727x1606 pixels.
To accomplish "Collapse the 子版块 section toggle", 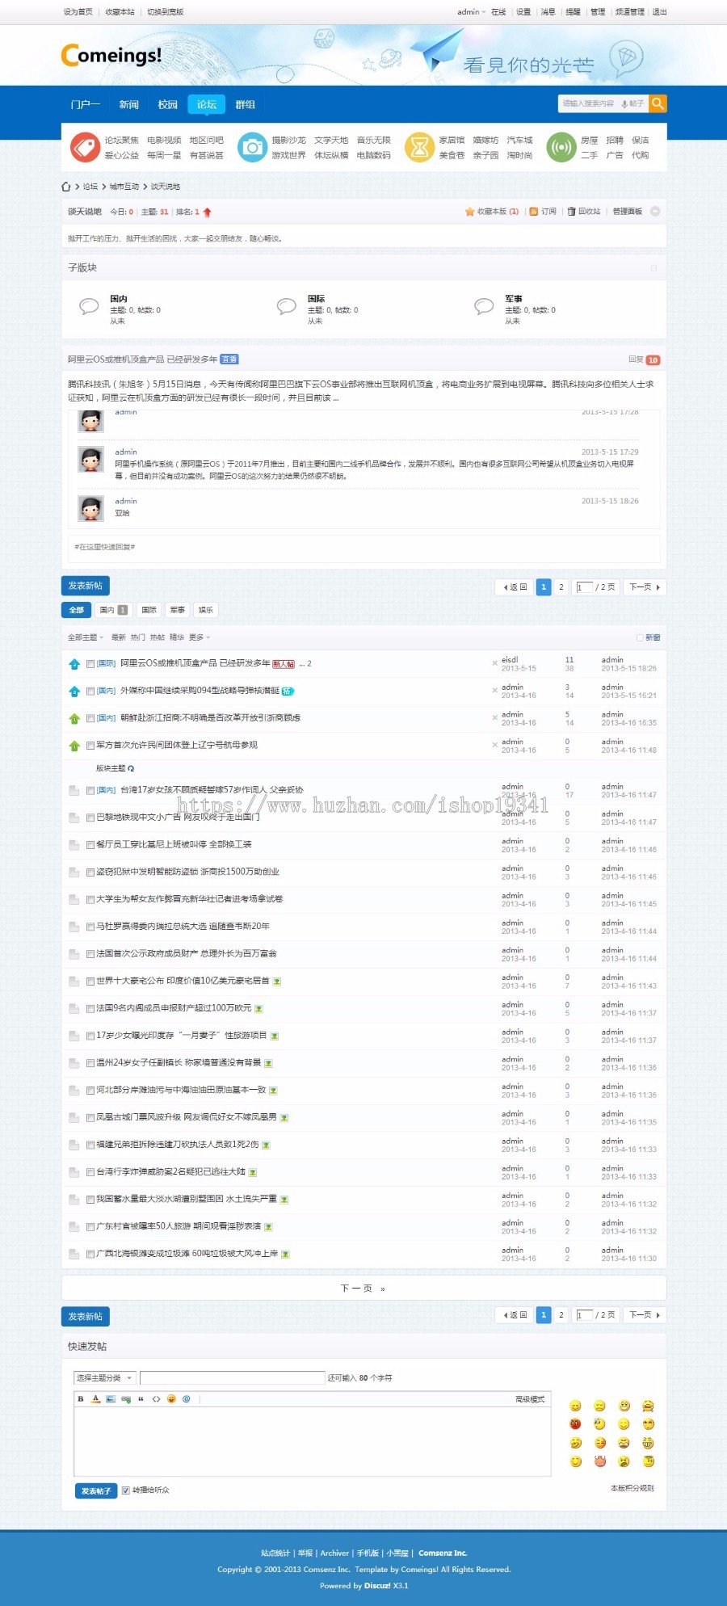I will pos(654,268).
